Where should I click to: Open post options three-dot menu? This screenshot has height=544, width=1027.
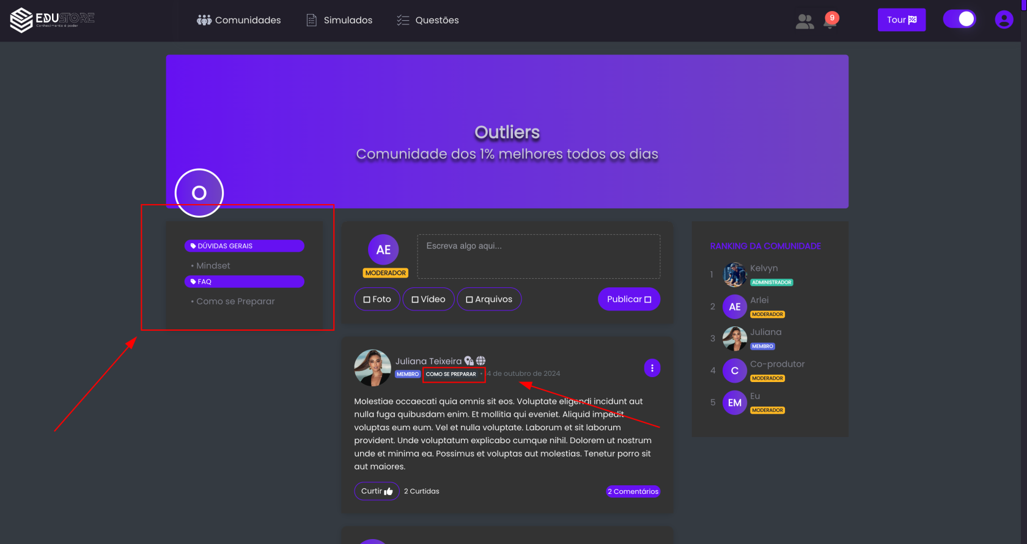pos(652,368)
